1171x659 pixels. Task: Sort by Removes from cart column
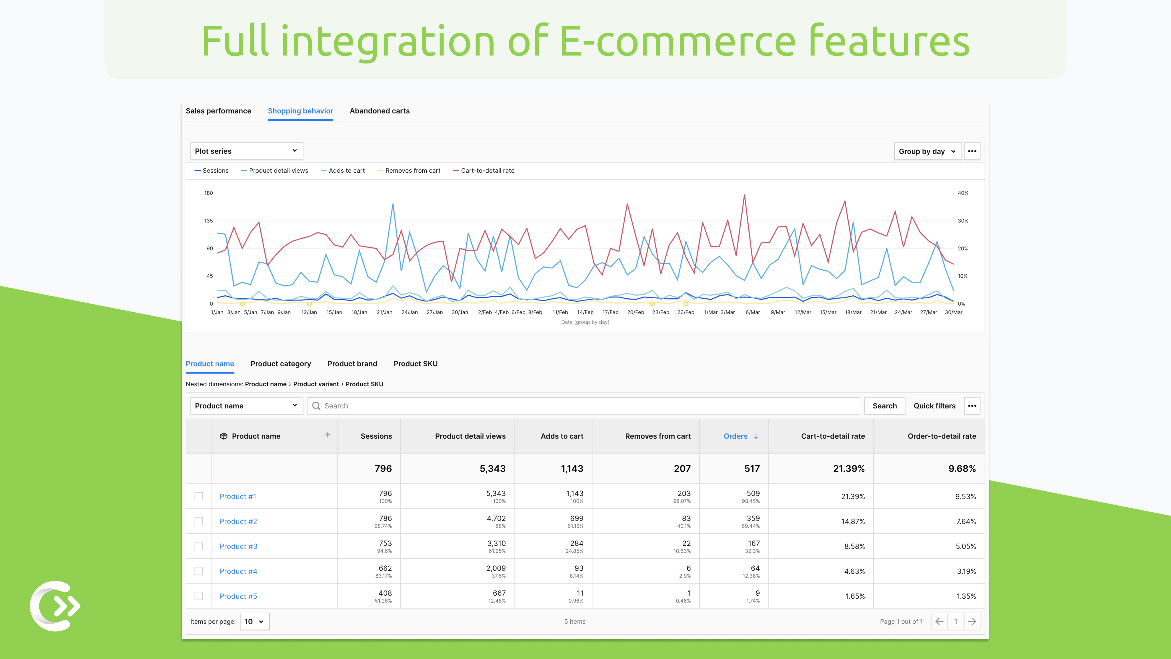point(658,436)
